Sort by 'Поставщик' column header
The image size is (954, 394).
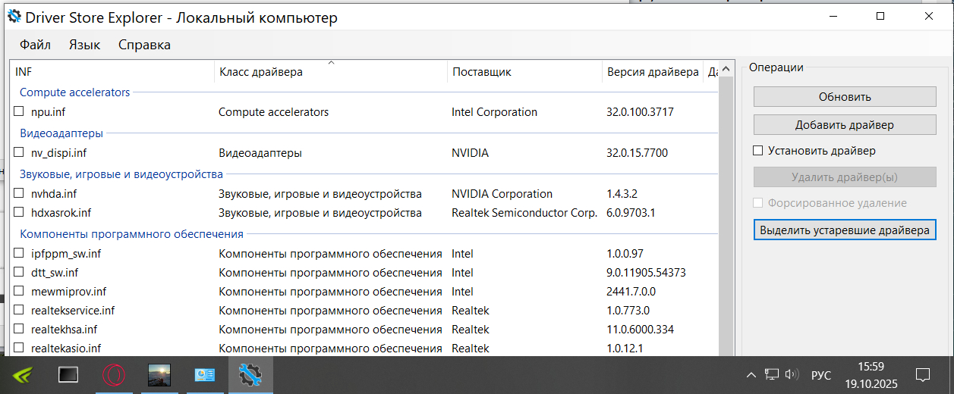point(482,72)
